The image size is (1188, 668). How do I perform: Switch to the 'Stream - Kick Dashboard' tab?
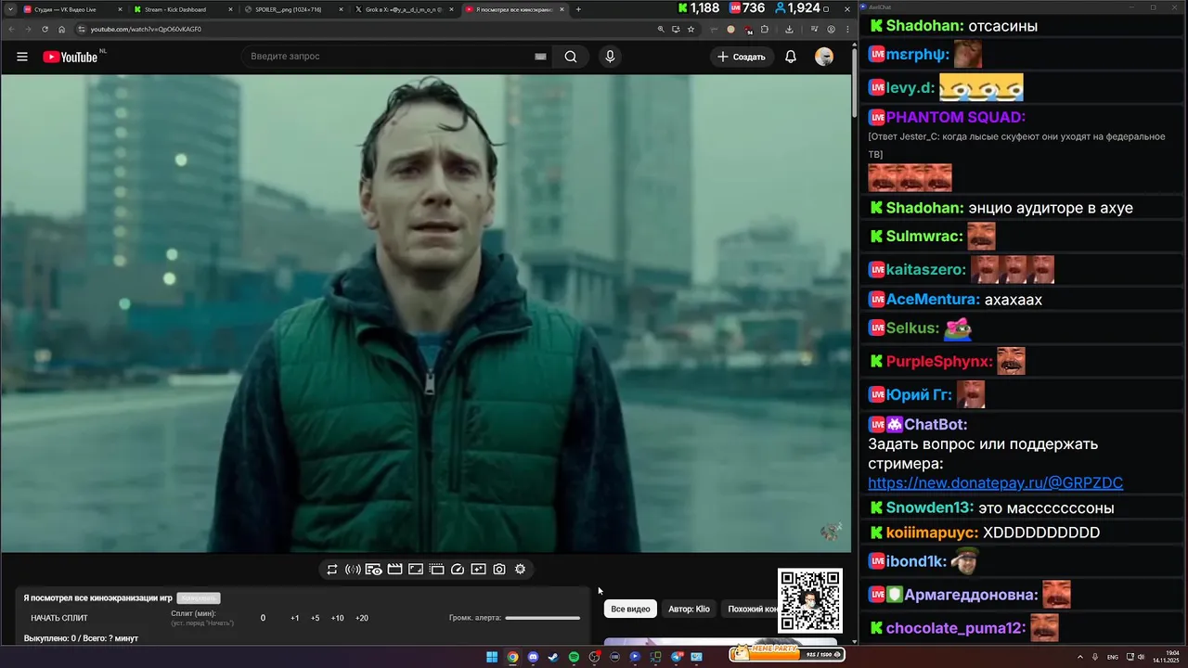181,9
